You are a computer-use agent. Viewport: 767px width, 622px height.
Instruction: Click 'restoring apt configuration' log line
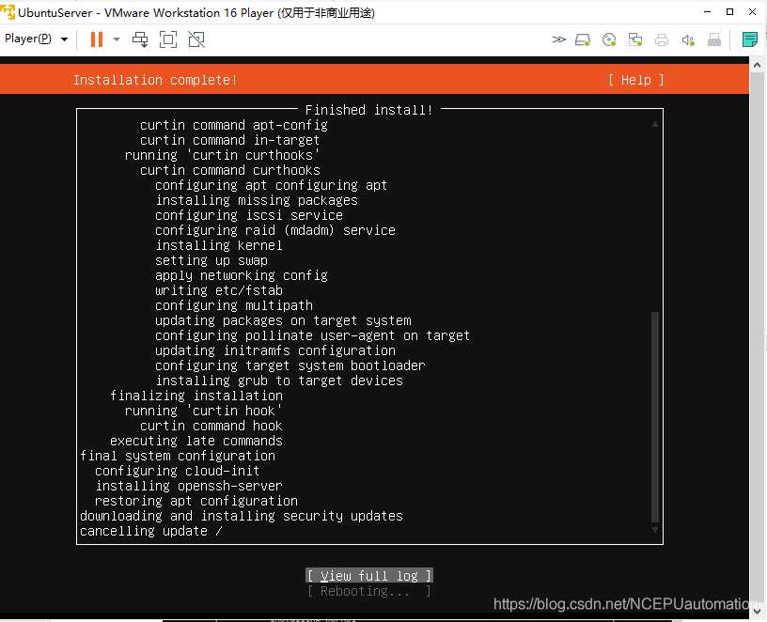pos(196,501)
